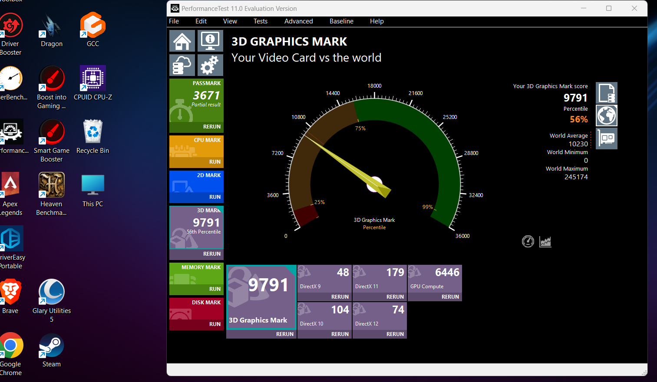
Task: Open the GCC desktop shortcut
Action: pyautogui.click(x=93, y=30)
